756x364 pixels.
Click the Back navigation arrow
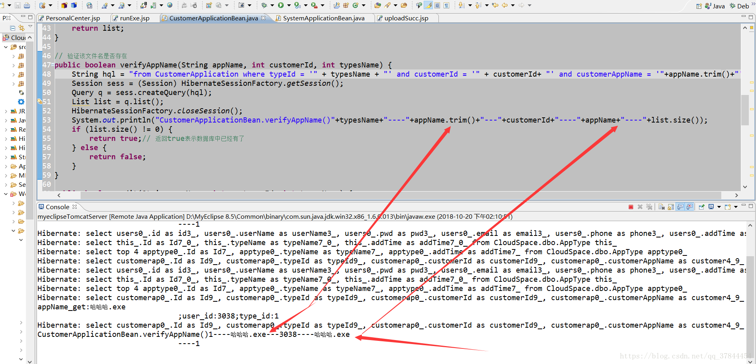point(505,5)
